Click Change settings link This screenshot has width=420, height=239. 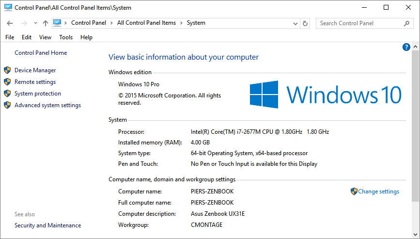(379, 191)
